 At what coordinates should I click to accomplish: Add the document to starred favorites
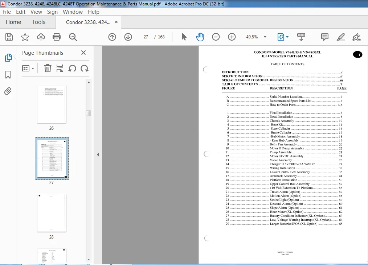(25, 37)
